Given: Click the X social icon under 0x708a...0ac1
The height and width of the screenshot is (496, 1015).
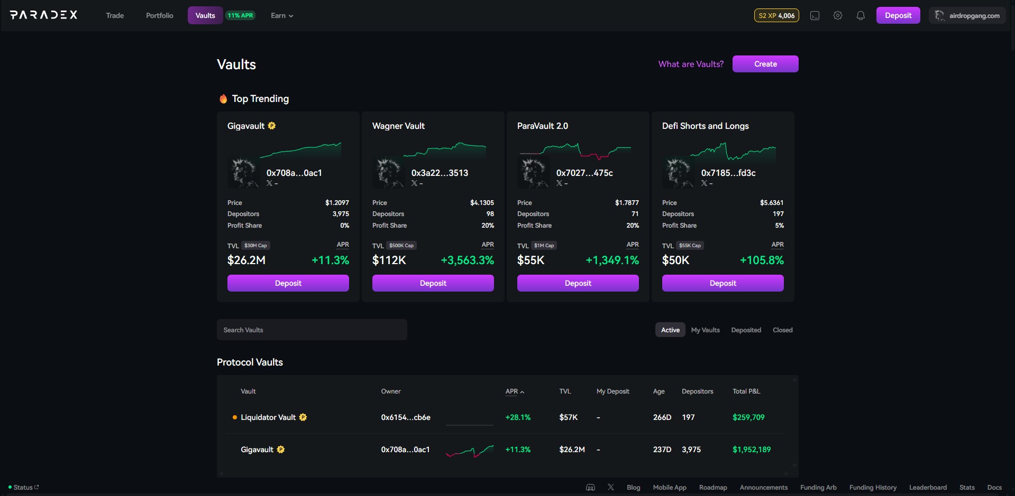Looking at the screenshot, I should click(x=270, y=183).
